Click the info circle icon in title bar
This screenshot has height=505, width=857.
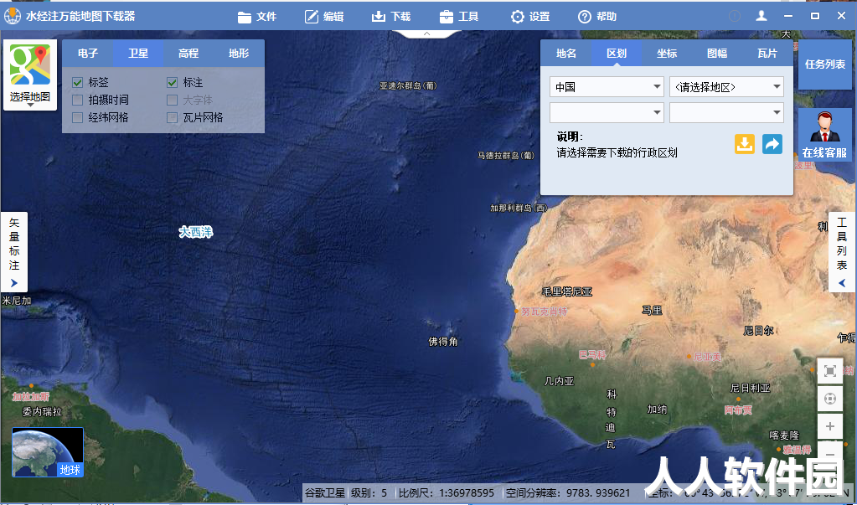[x=735, y=17]
